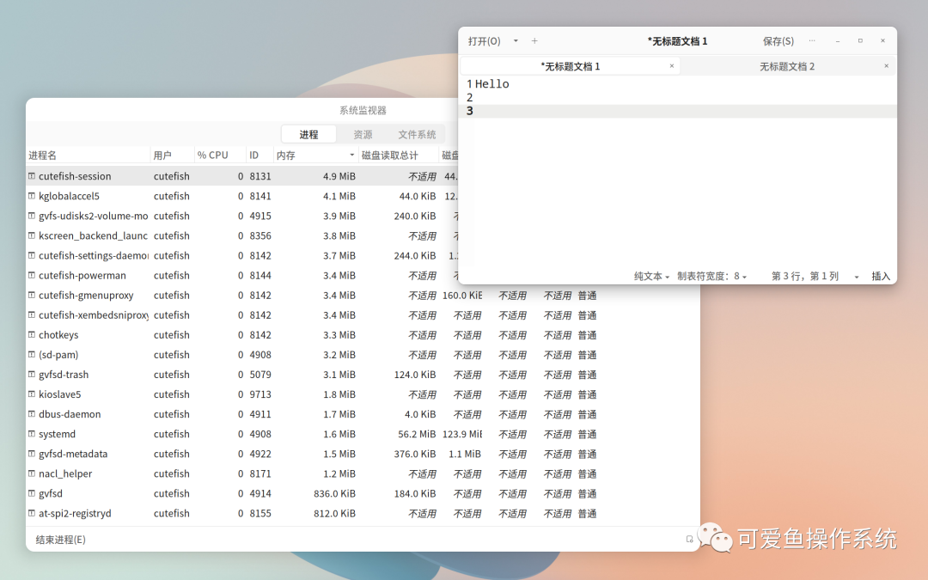
Task: Click the dbus-daemon process icon
Action: tap(33, 414)
